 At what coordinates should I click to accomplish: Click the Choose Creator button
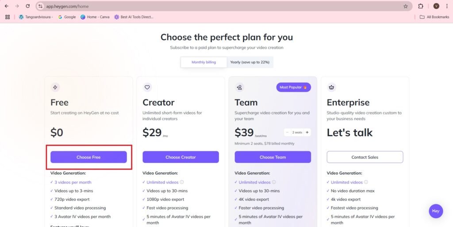180,157
